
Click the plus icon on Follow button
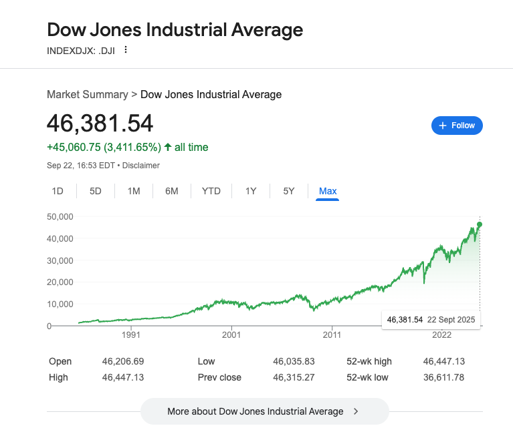(442, 126)
